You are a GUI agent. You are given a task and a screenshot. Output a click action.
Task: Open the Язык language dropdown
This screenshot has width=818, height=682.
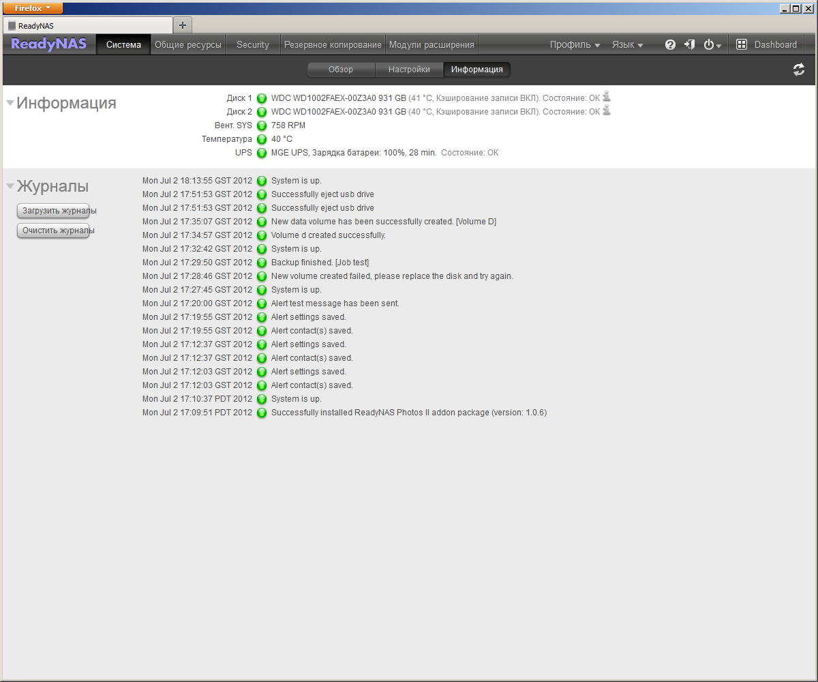coord(627,44)
